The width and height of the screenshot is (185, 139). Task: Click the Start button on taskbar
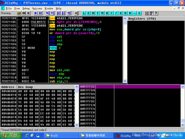click(11, 135)
